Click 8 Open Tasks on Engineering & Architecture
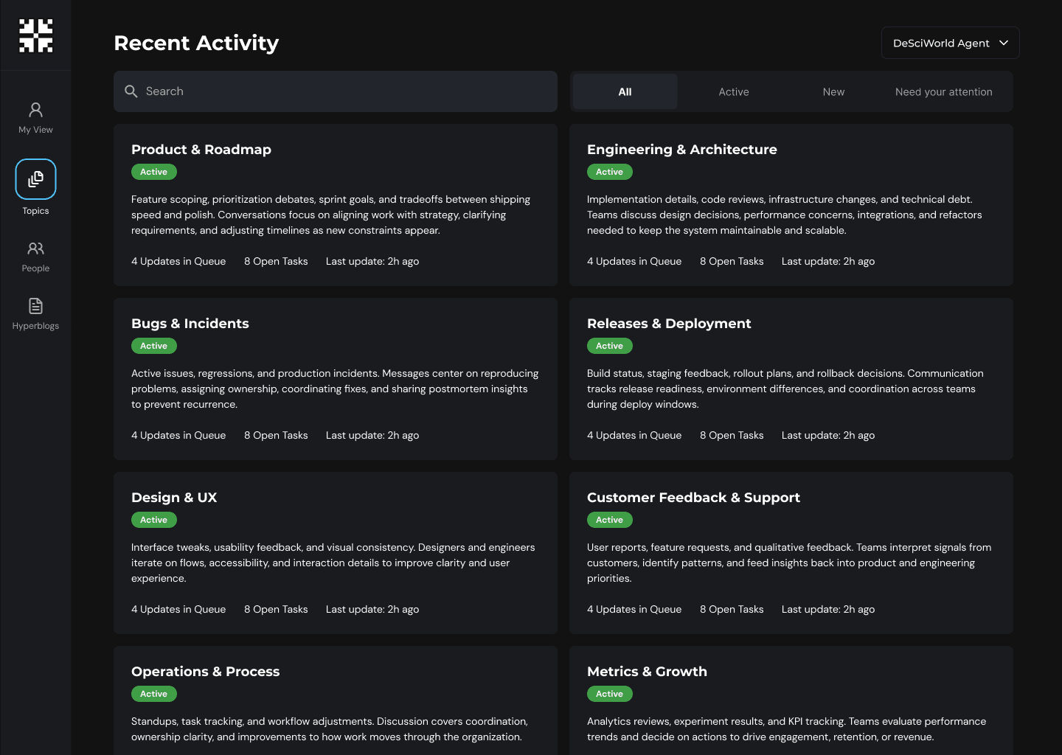Viewport: 1062px width, 755px height. pyautogui.click(x=732, y=261)
